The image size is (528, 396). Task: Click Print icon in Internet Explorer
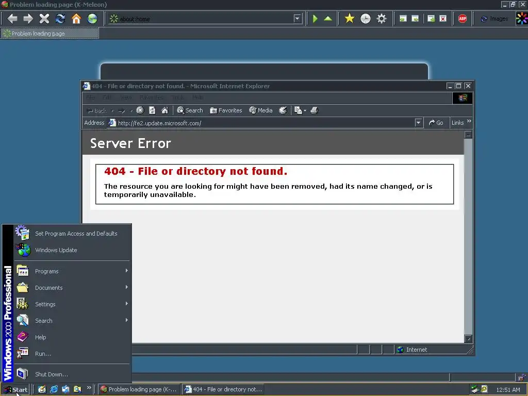tap(314, 110)
